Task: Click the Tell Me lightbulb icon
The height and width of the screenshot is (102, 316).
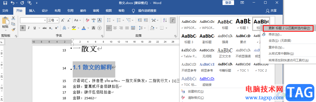Action: (x=134, y=11)
